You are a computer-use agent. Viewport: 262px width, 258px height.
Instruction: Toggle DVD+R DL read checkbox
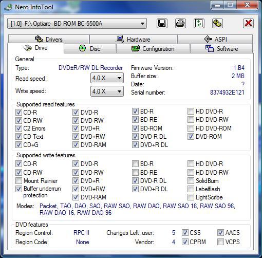click(x=135, y=145)
